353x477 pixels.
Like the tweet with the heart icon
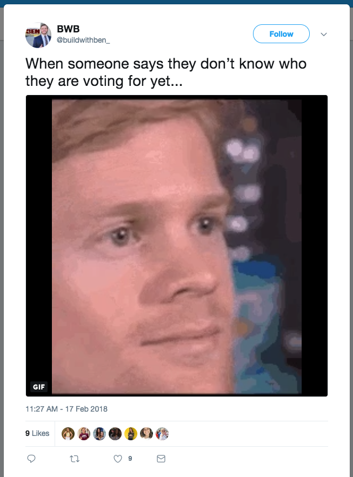click(x=118, y=459)
